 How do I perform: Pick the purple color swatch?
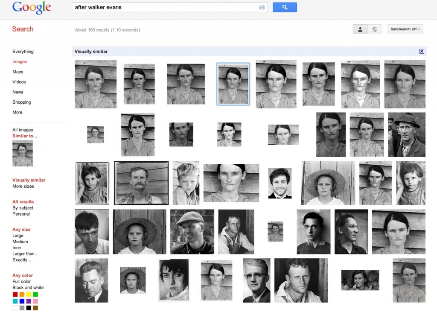pos(29,301)
